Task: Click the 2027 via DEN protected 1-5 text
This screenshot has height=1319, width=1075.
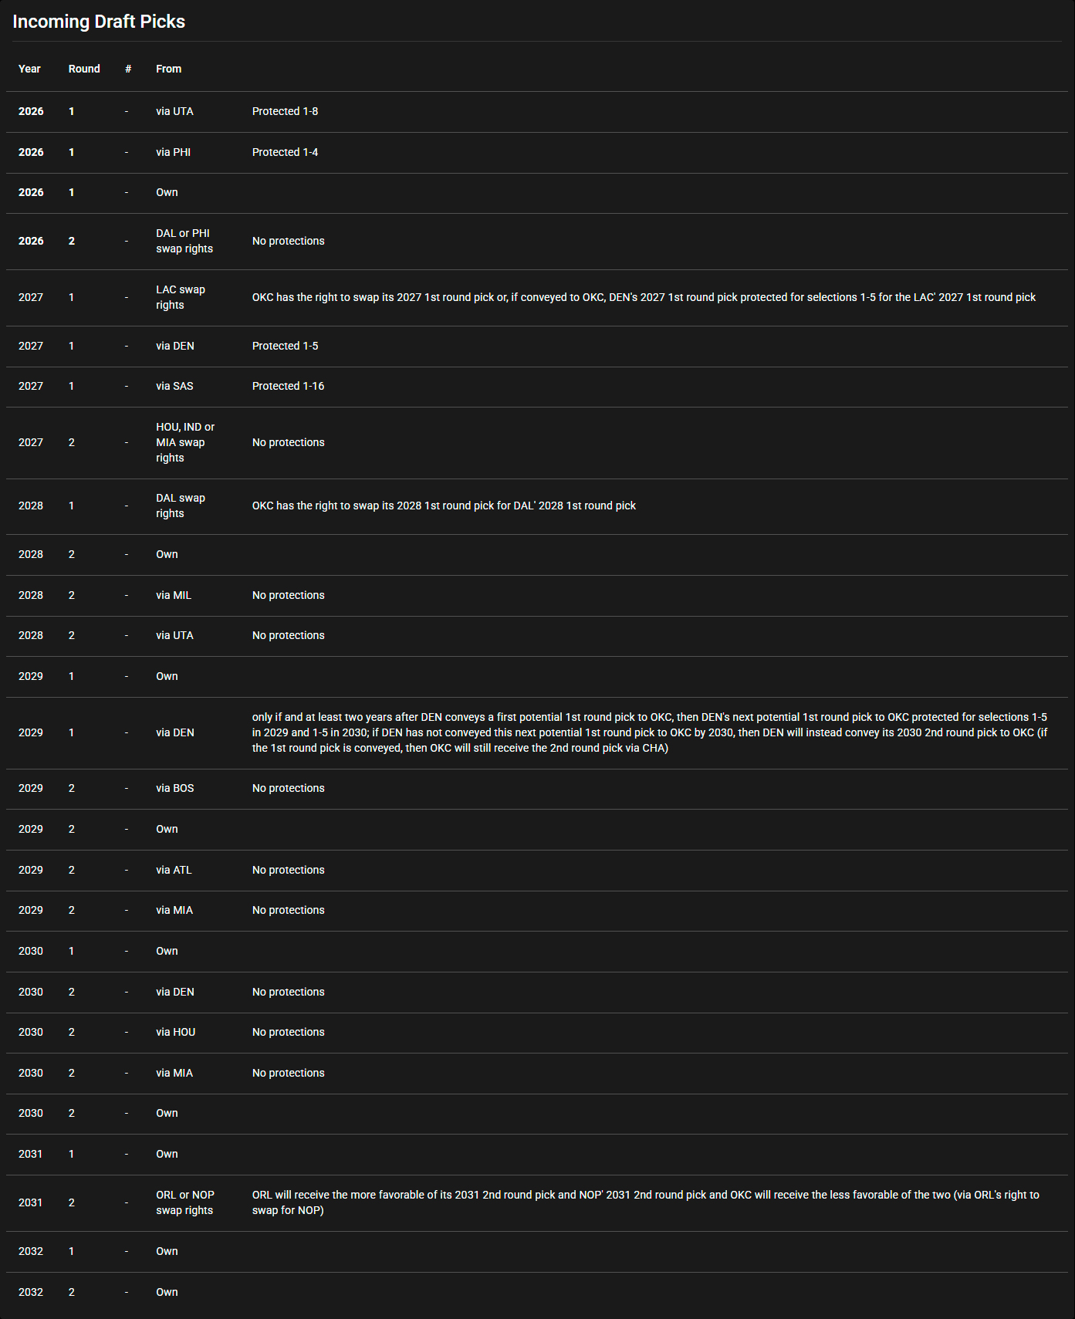Action: (x=285, y=346)
